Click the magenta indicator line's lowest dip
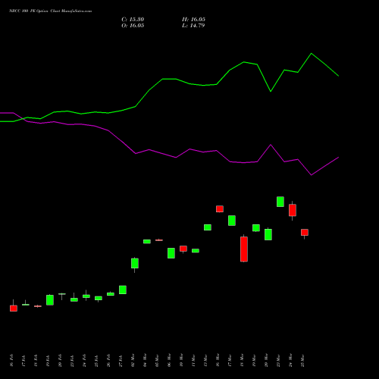Screen dimensions: 379x379 pos(311,174)
